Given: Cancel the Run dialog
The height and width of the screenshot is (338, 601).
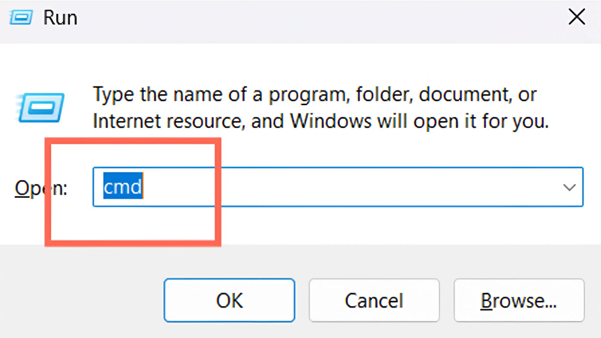Looking at the screenshot, I should [x=374, y=300].
